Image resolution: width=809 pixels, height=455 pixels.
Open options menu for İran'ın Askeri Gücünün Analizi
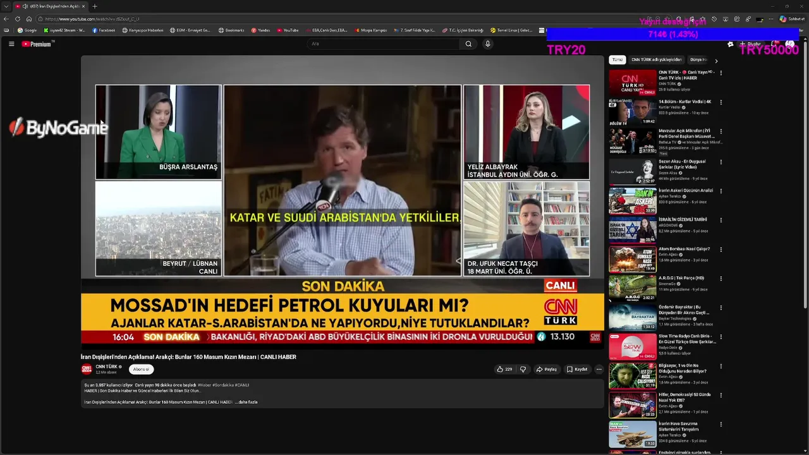(x=721, y=190)
